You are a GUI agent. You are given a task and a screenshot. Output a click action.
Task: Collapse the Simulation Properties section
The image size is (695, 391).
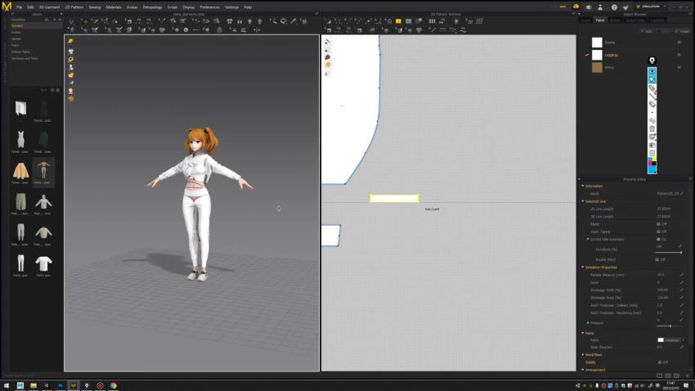click(x=583, y=267)
